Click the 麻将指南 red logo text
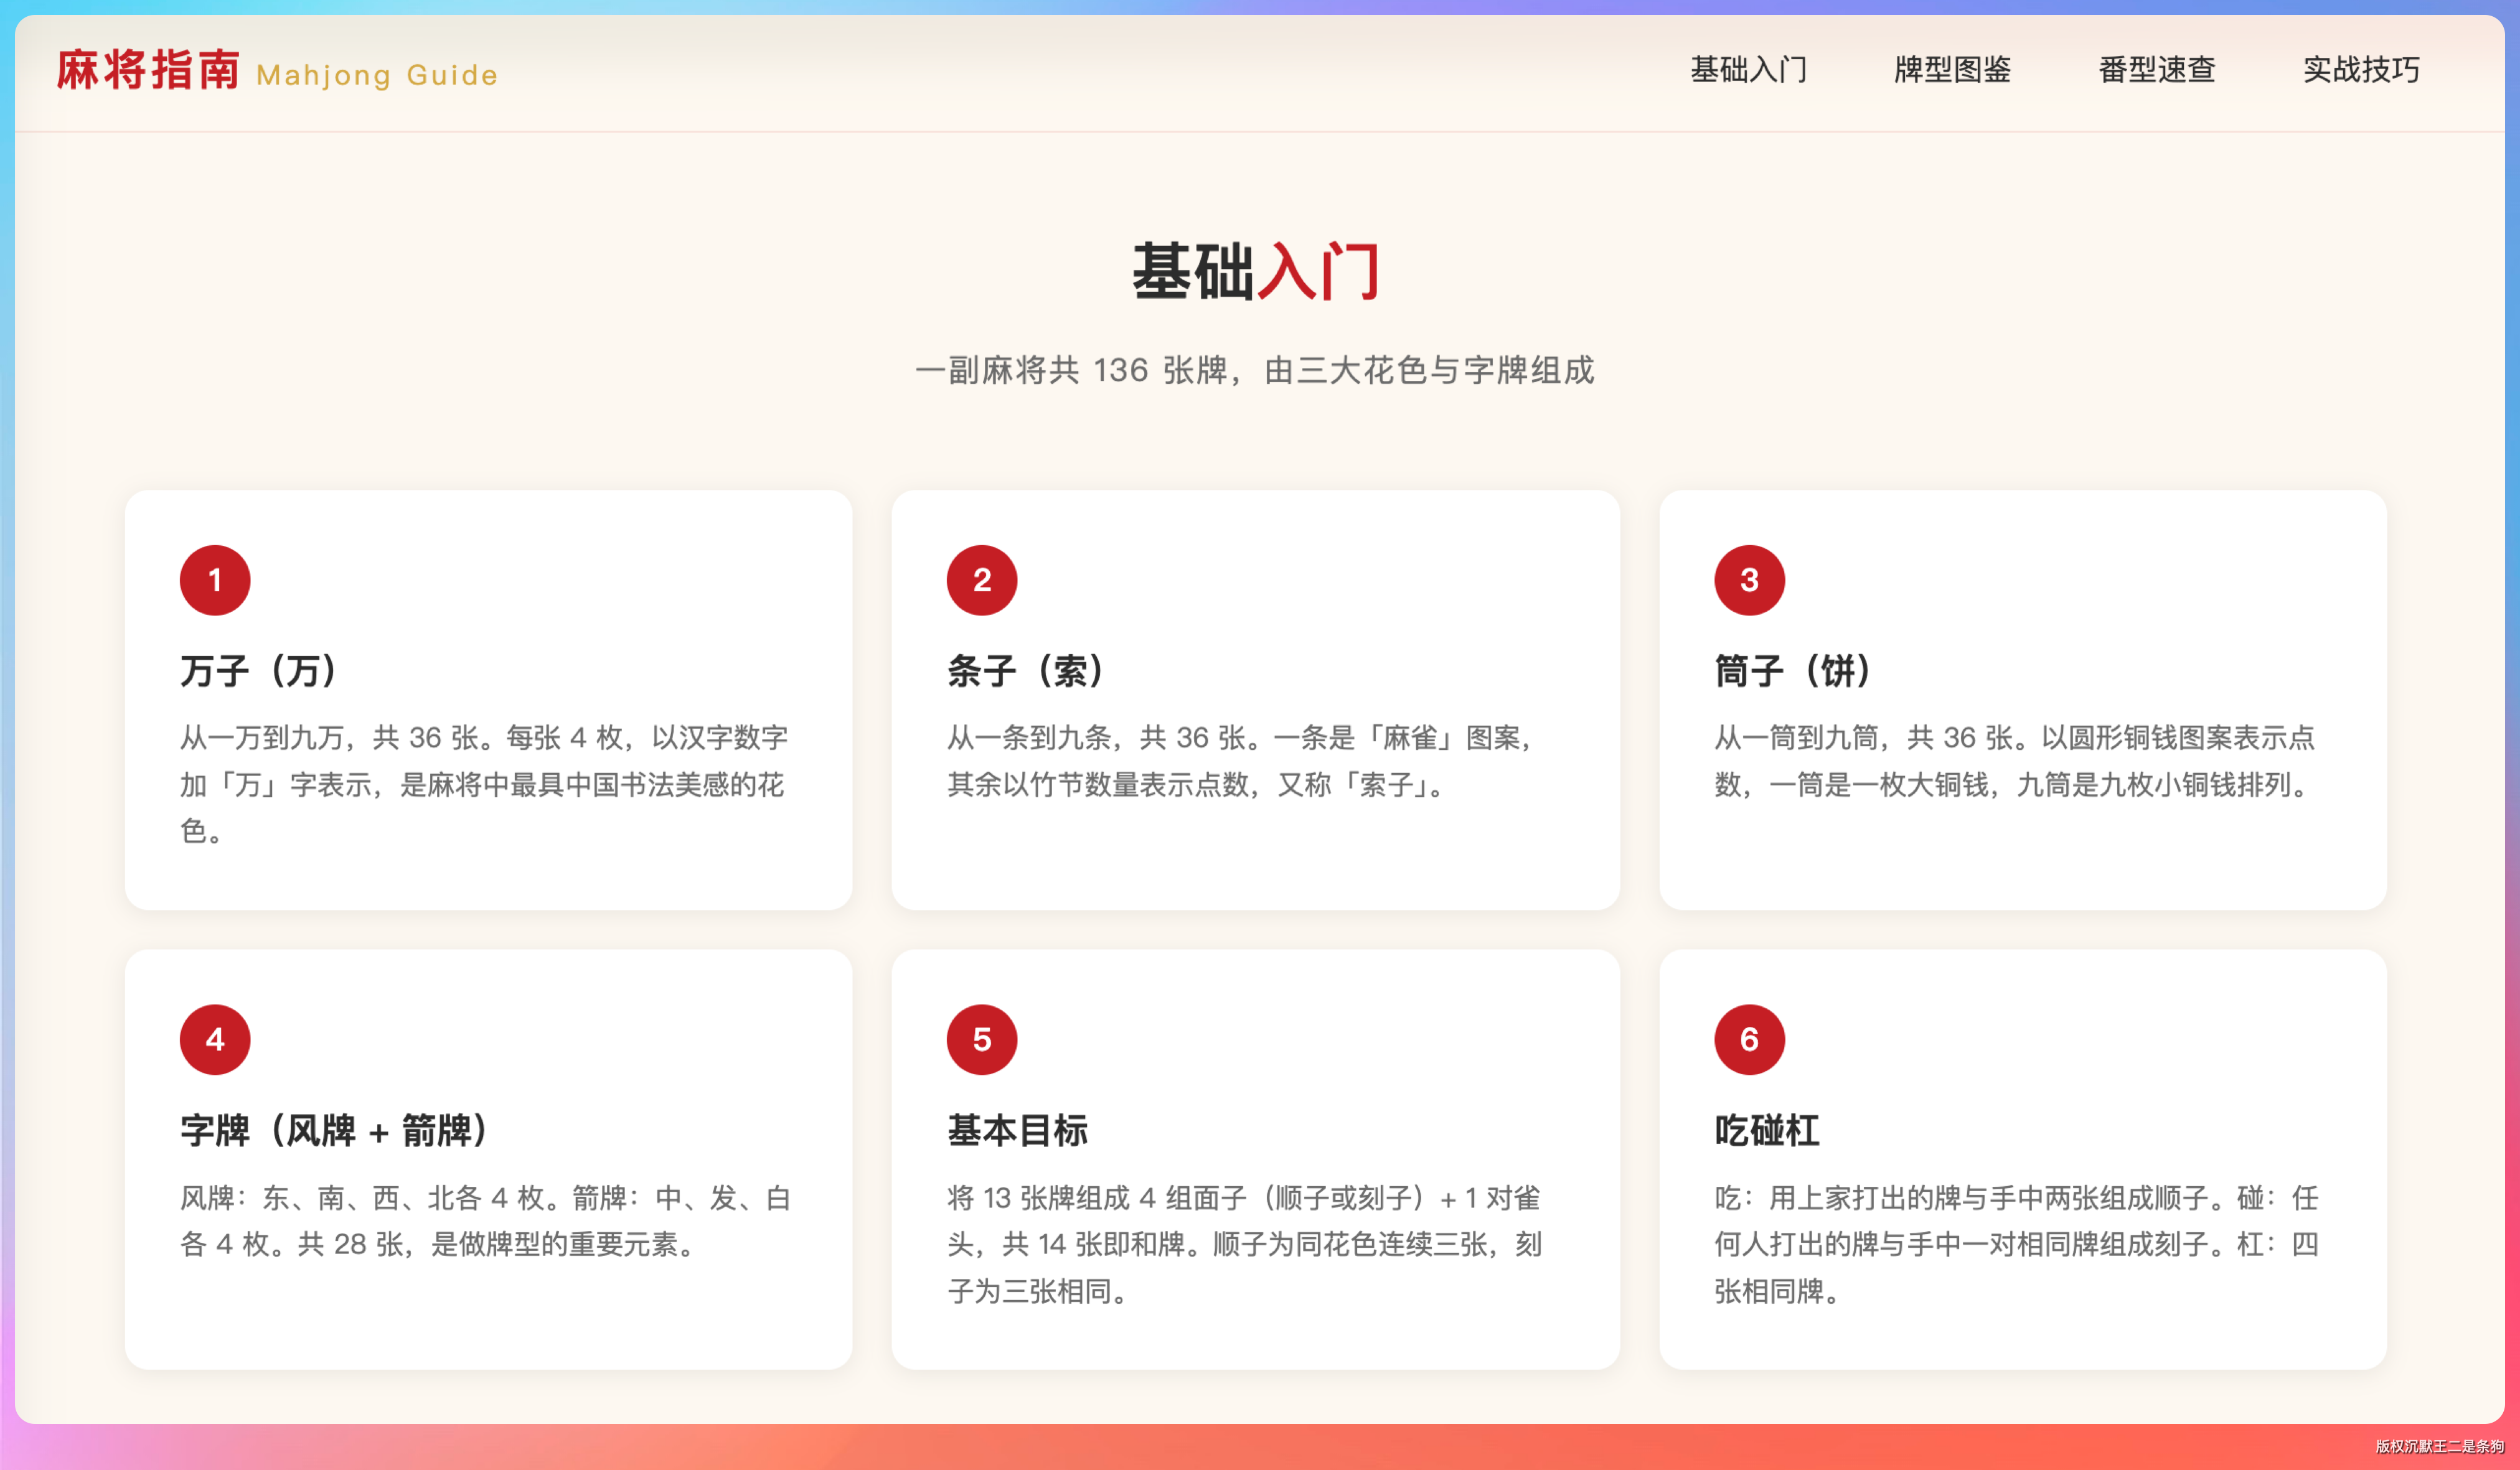The height and width of the screenshot is (1470, 2520). click(x=148, y=71)
